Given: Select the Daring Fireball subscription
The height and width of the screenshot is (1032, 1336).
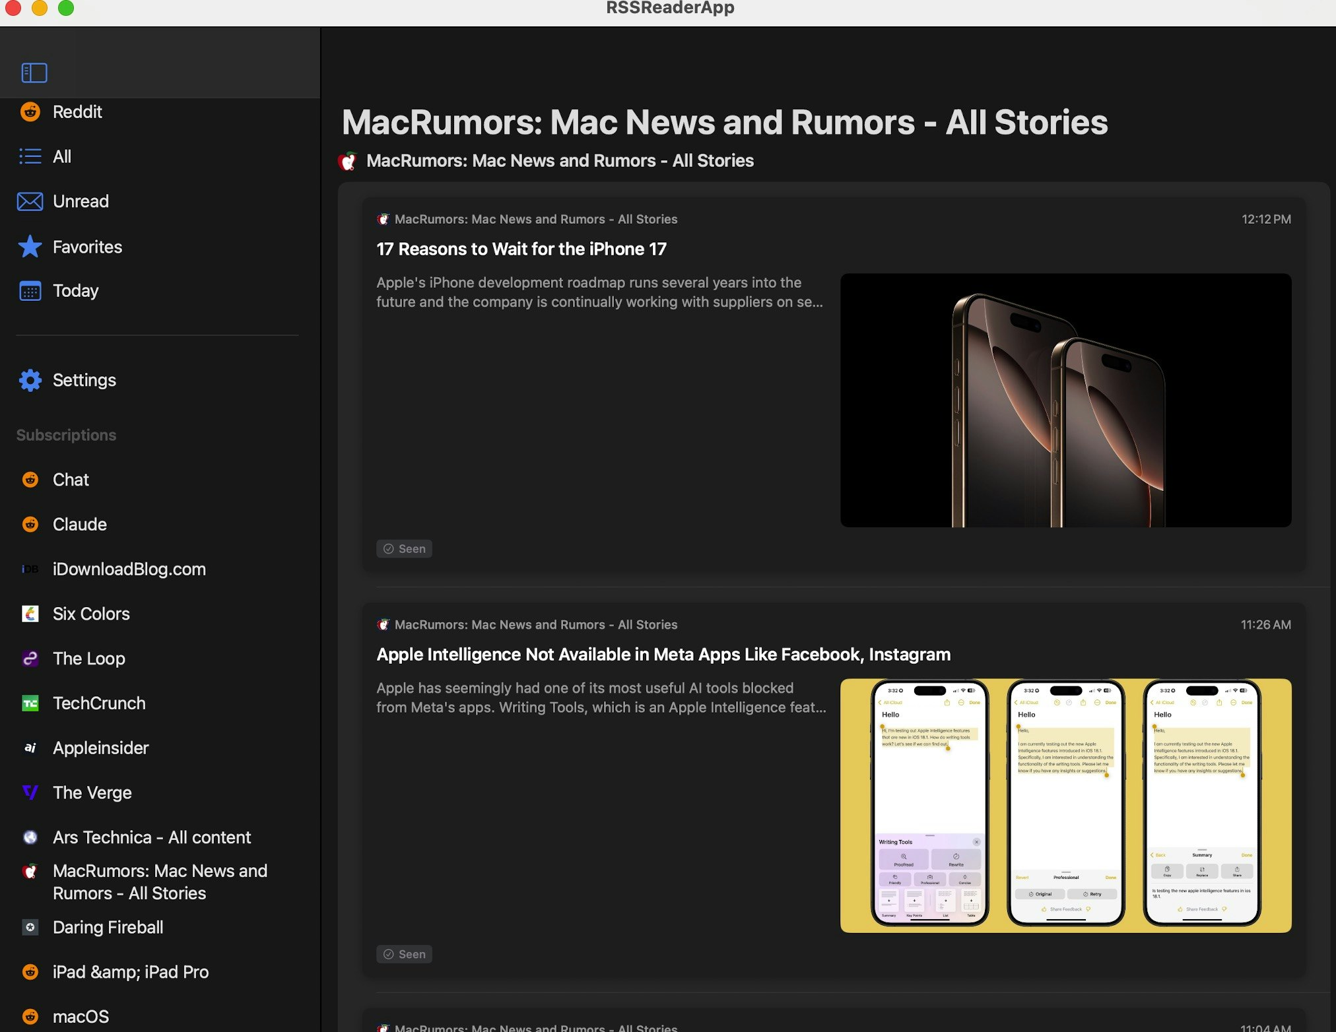Looking at the screenshot, I should point(108,927).
